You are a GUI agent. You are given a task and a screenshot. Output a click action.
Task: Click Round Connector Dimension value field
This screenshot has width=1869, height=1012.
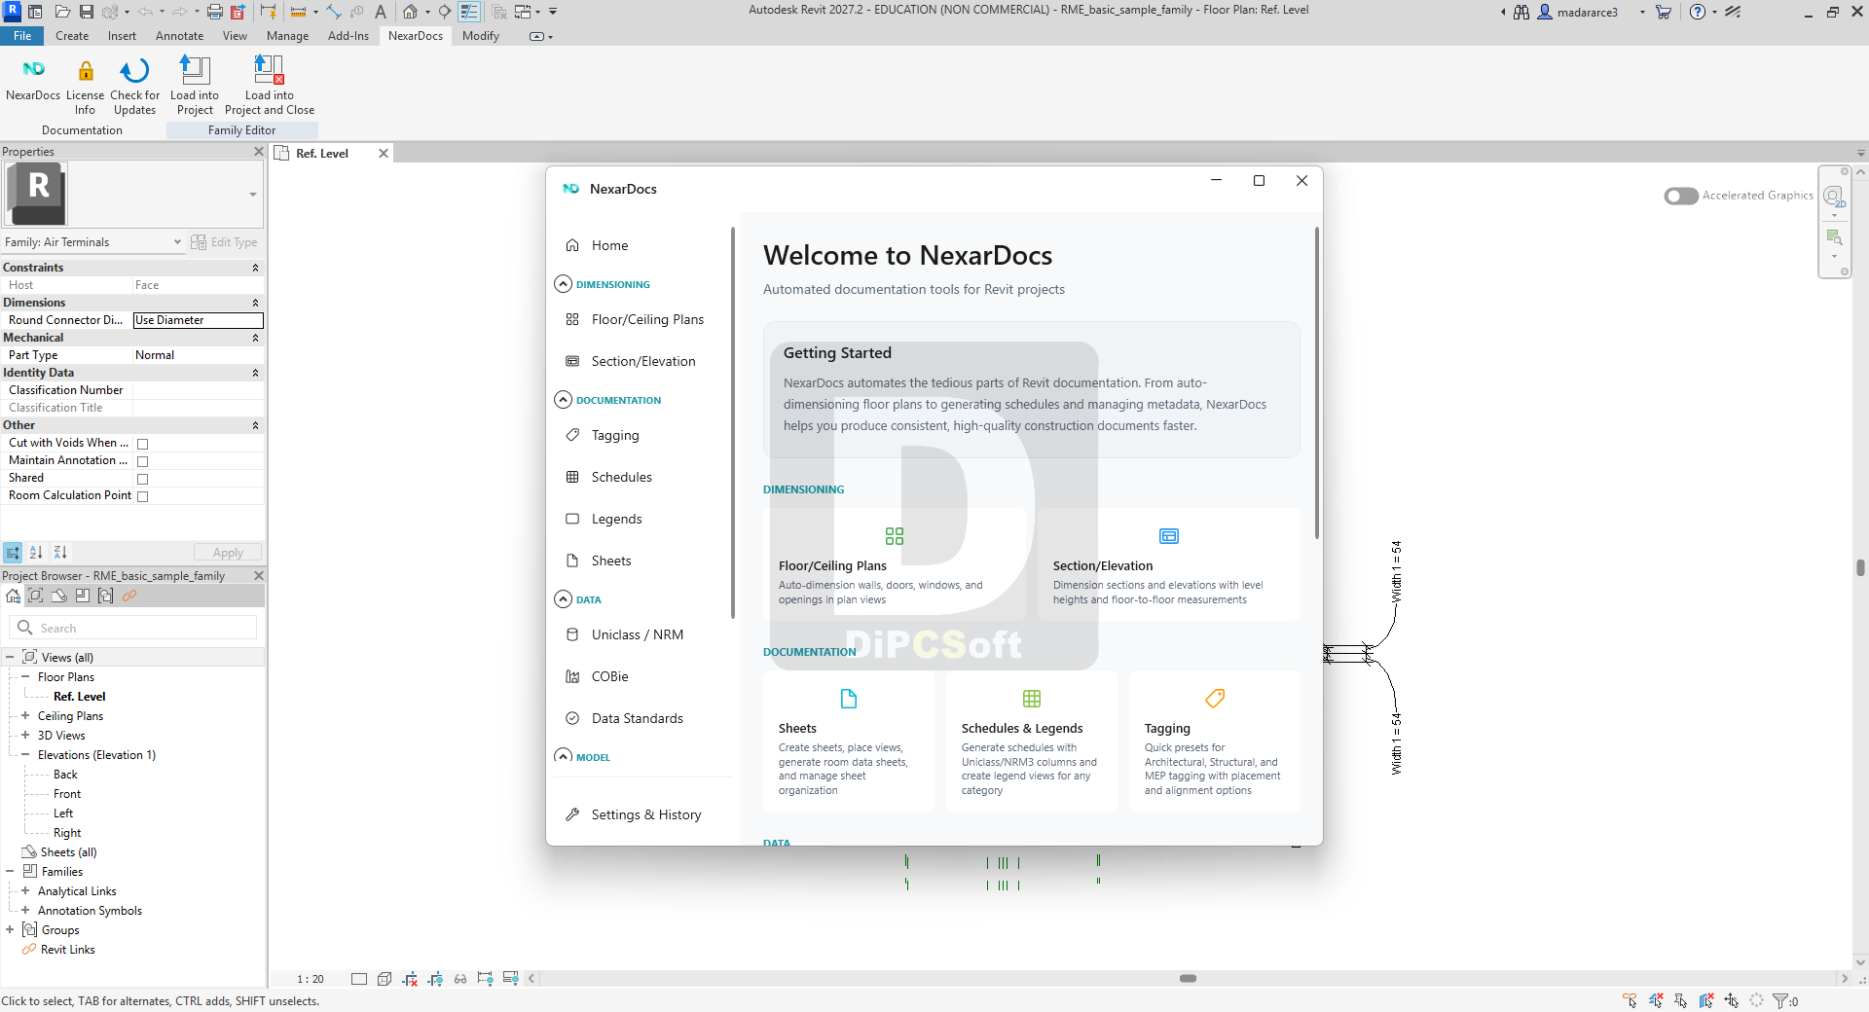tap(198, 320)
